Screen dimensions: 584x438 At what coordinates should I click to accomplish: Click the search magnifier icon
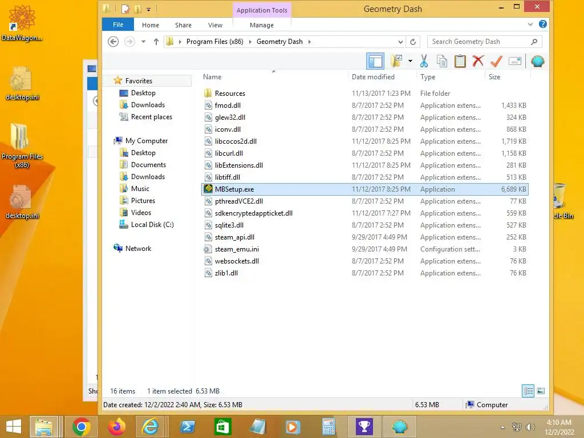534,42
